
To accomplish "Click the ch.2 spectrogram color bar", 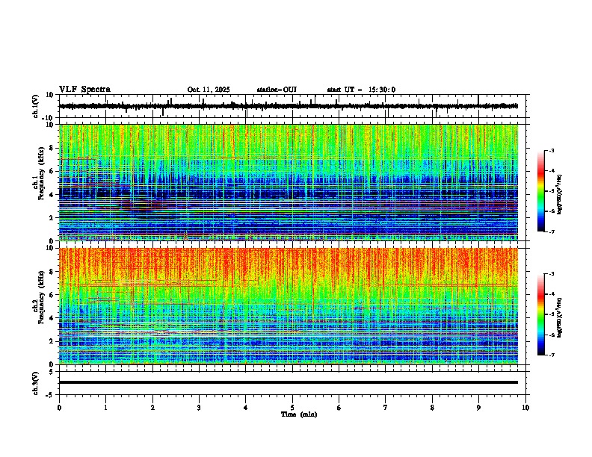I will tap(541, 314).
